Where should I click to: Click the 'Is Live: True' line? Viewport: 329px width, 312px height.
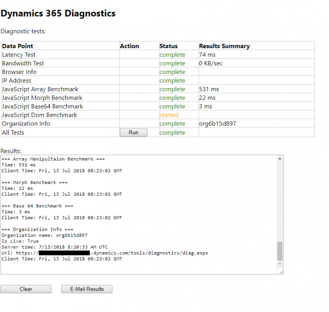(x=20, y=241)
